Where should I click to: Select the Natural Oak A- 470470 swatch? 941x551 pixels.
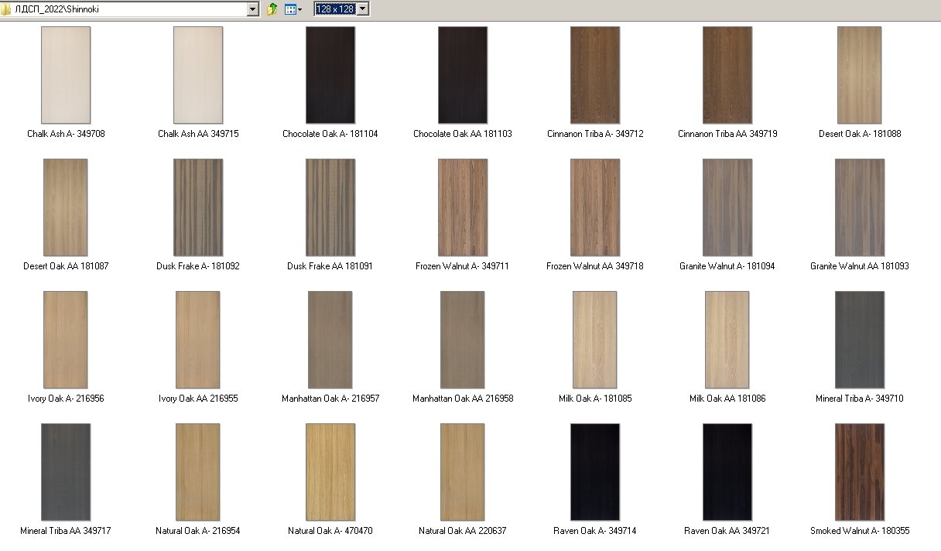coord(330,472)
